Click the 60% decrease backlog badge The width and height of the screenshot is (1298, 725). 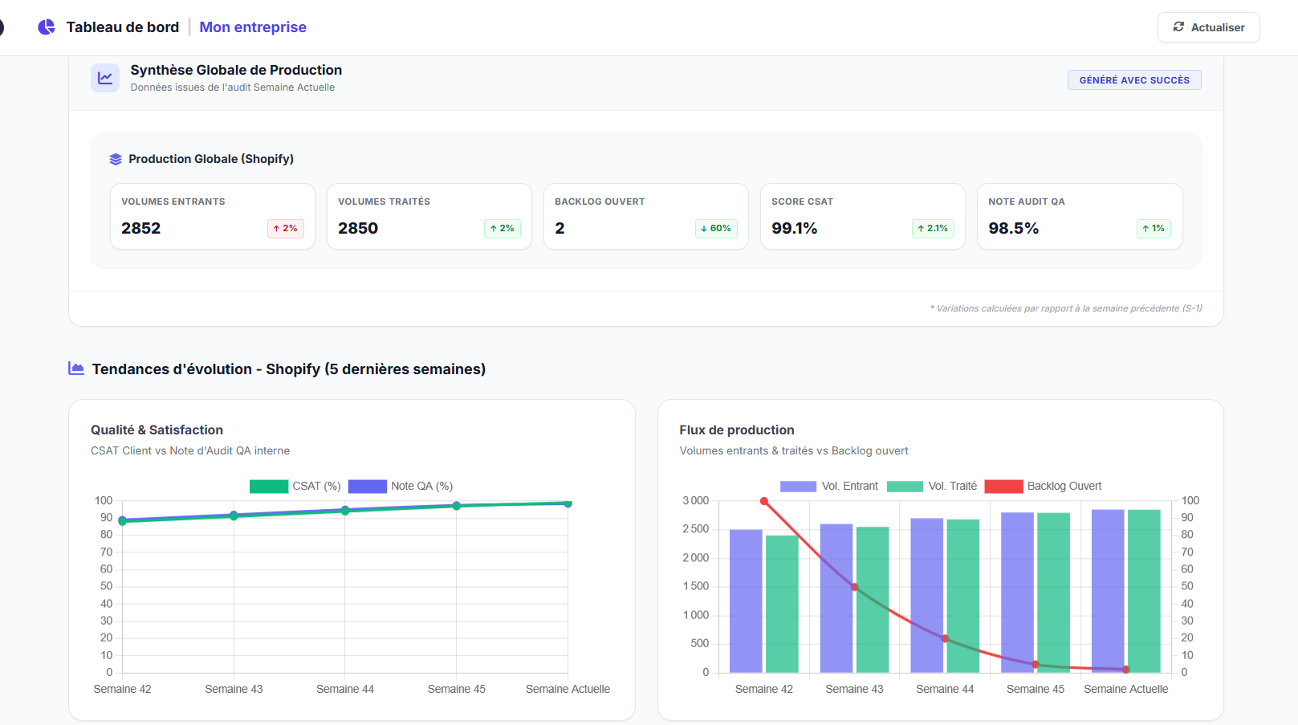click(715, 229)
